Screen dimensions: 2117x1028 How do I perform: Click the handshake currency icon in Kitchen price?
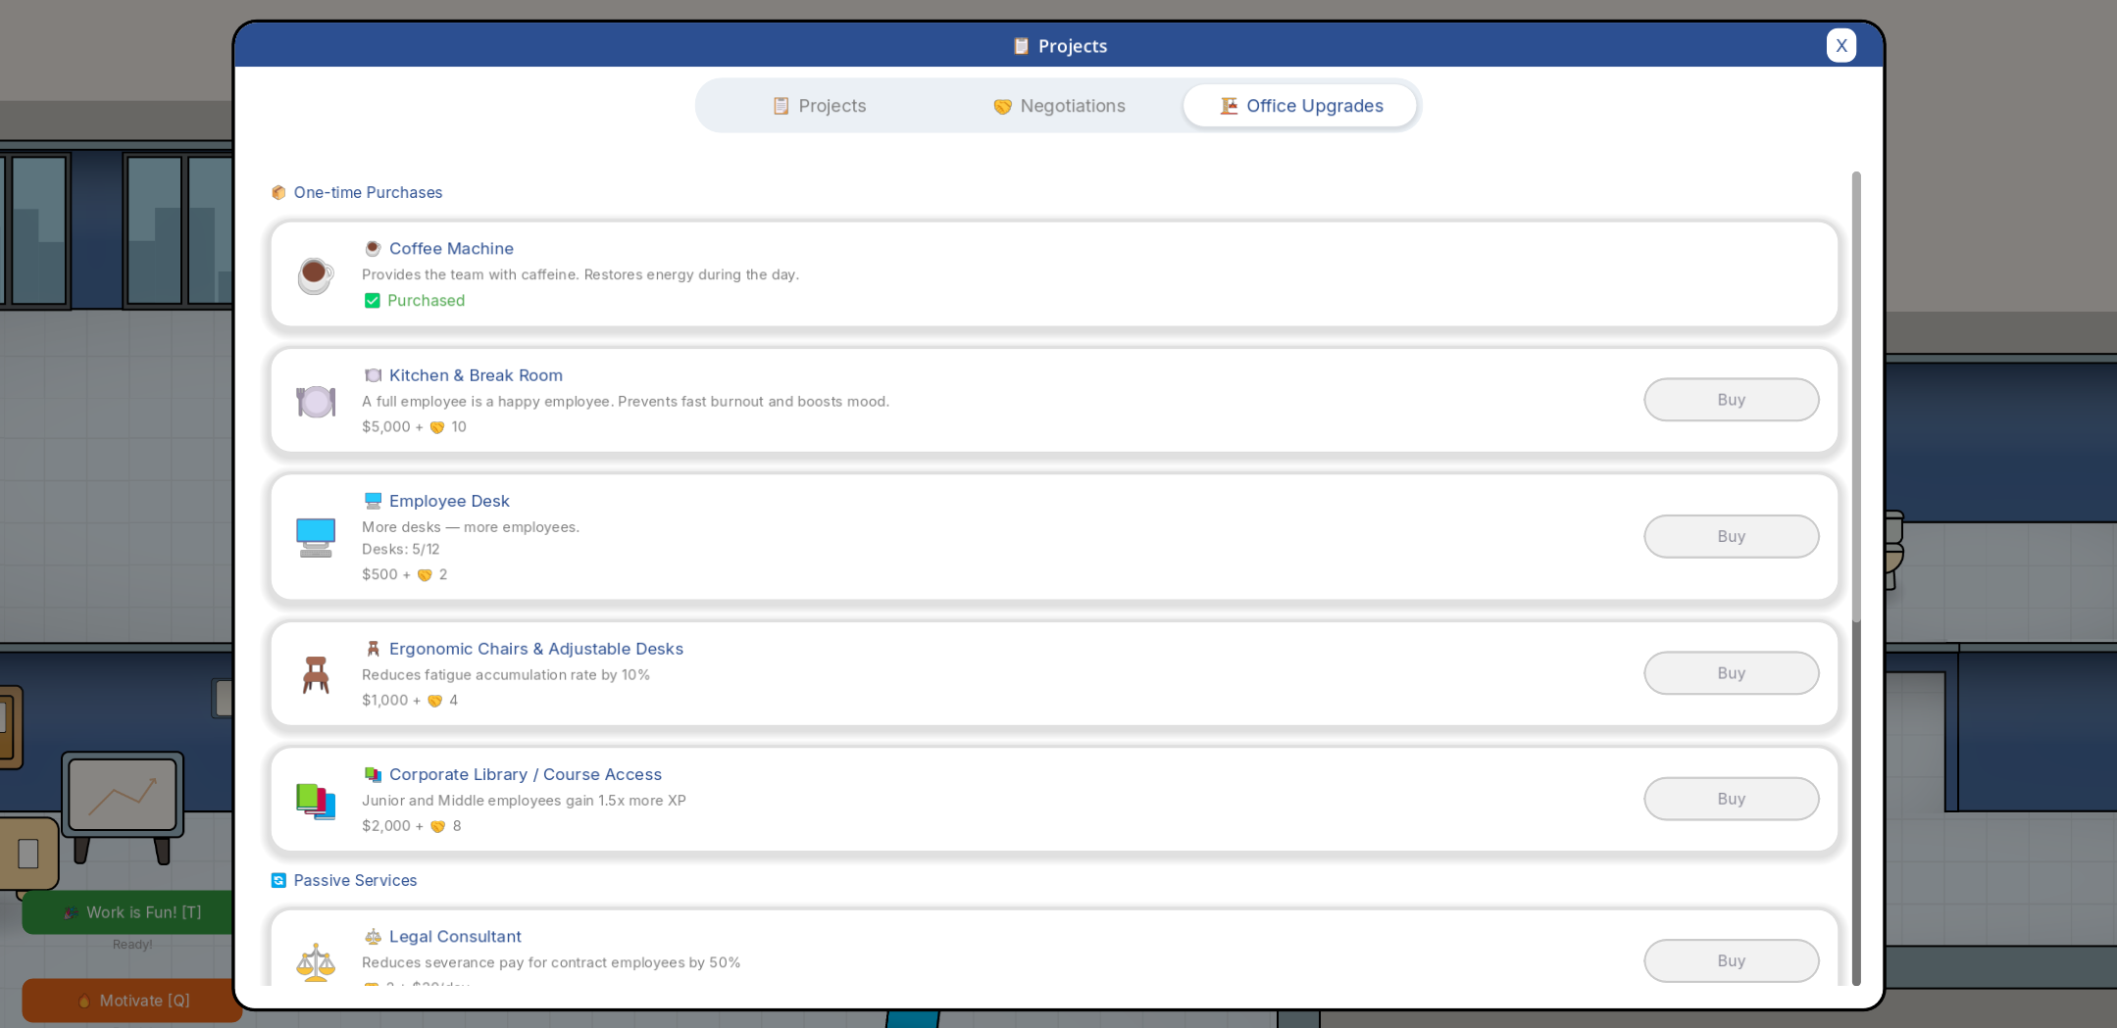coord(437,427)
